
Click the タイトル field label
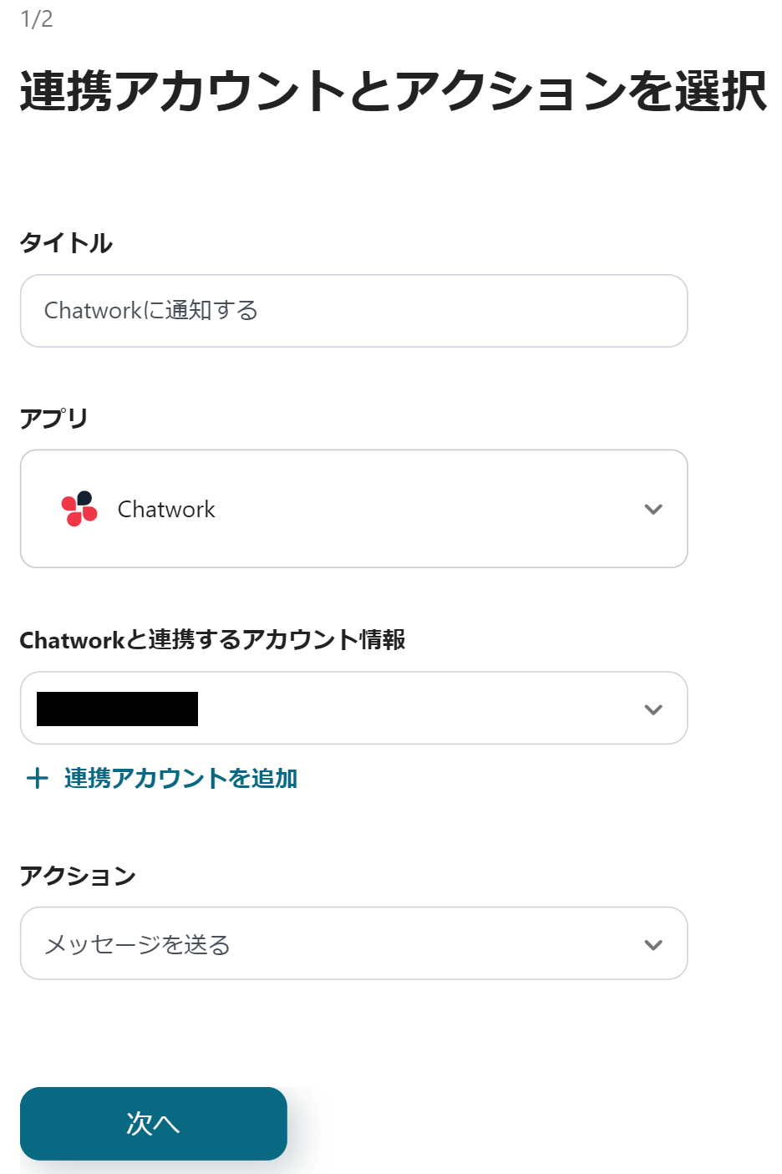pyautogui.click(x=66, y=243)
